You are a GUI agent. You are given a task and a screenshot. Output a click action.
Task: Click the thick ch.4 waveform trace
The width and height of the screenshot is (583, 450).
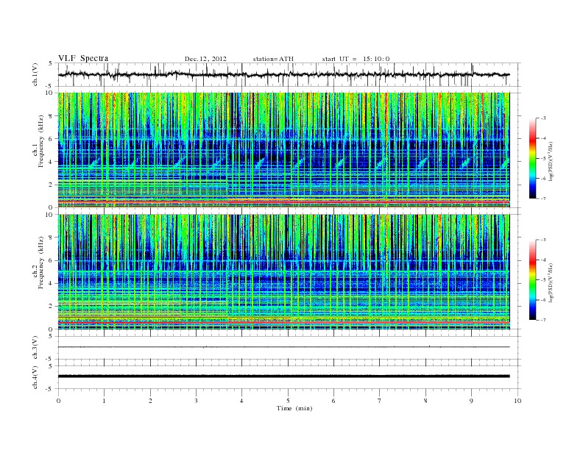tap(283, 376)
